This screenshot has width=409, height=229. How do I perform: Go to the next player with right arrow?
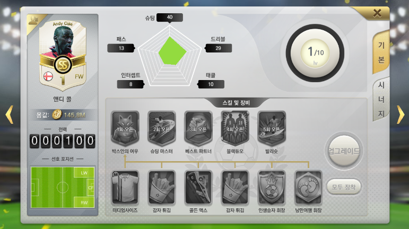tap(401, 114)
